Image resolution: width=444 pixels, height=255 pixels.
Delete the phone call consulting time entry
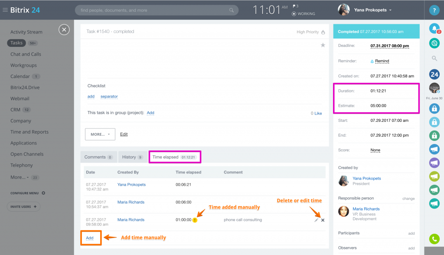(323, 220)
